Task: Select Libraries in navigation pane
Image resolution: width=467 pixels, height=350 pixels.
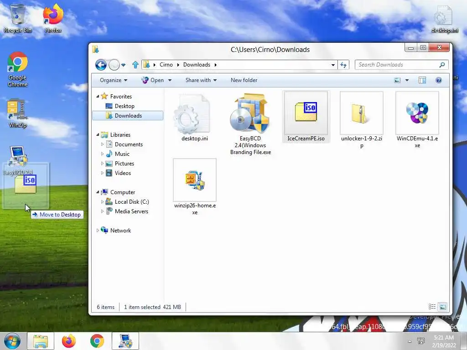Action: (120, 134)
